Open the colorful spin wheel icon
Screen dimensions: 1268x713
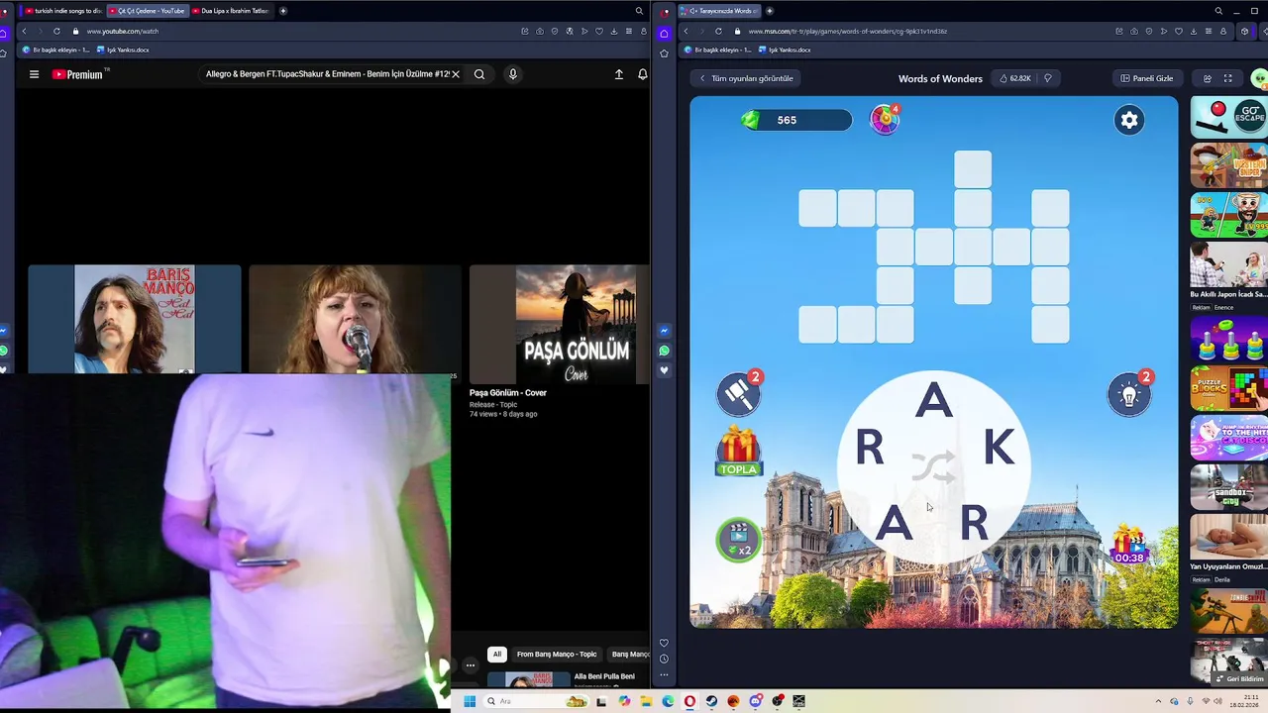pyautogui.click(x=885, y=119)
